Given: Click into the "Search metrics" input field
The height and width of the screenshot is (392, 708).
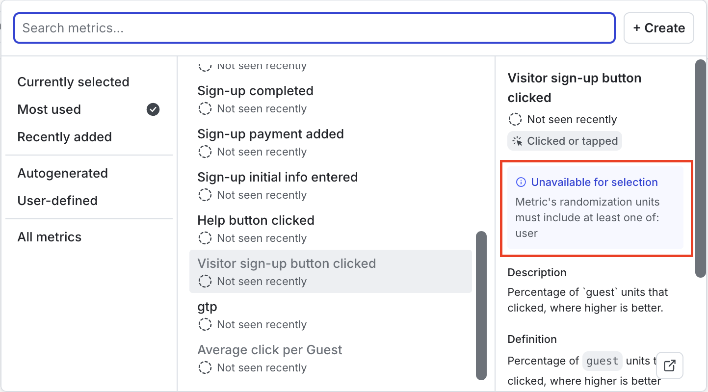Looking at the screenshot, I should point(314,28).
